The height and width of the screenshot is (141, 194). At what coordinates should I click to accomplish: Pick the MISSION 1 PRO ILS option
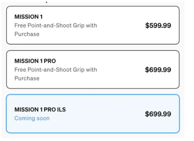[93, 114]
